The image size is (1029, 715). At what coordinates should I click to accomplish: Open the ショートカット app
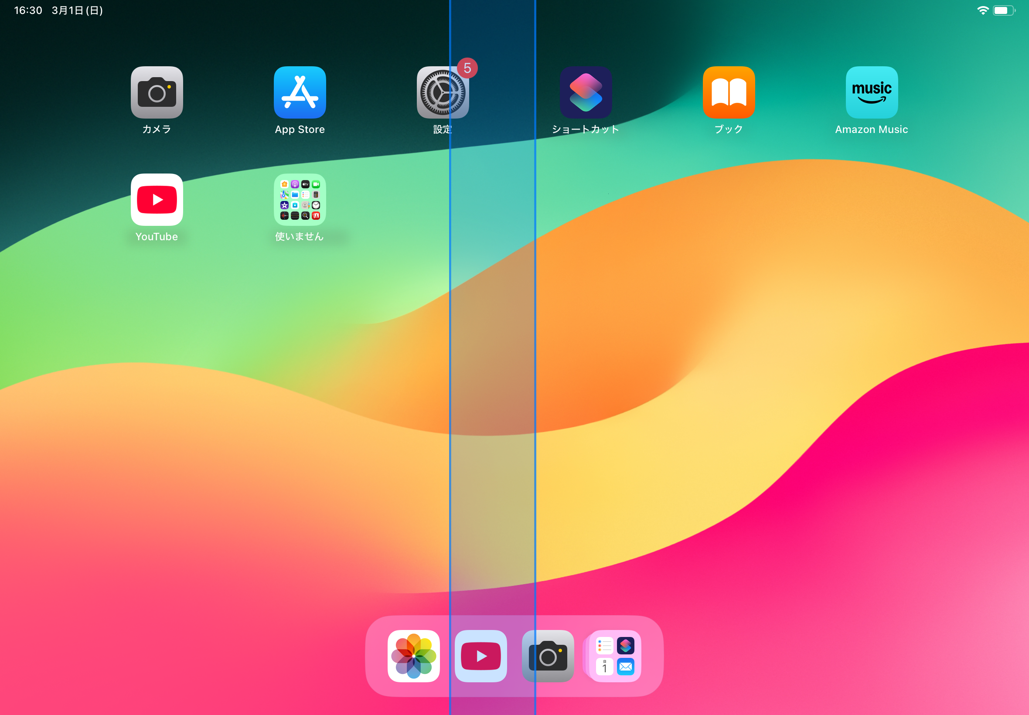(586, 93)
